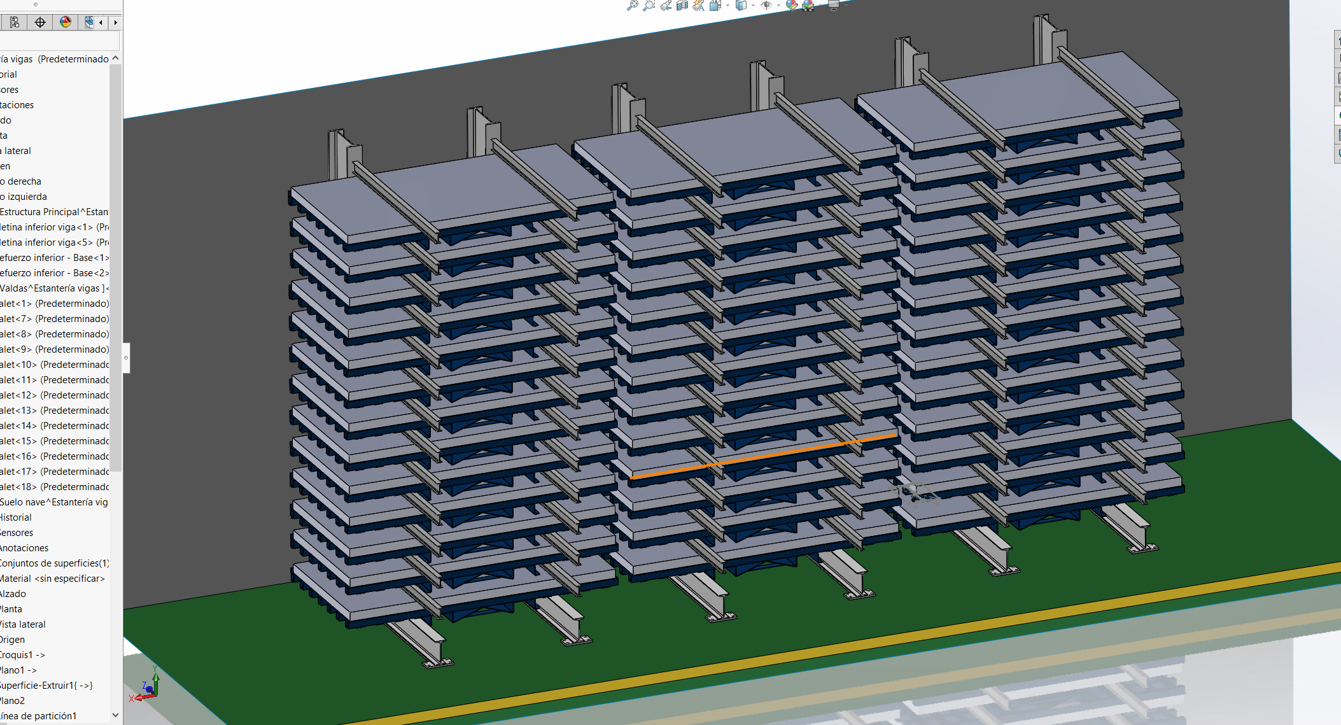
Task: Click the Zoom to Area magnifier
Action: tap(649, 6)
